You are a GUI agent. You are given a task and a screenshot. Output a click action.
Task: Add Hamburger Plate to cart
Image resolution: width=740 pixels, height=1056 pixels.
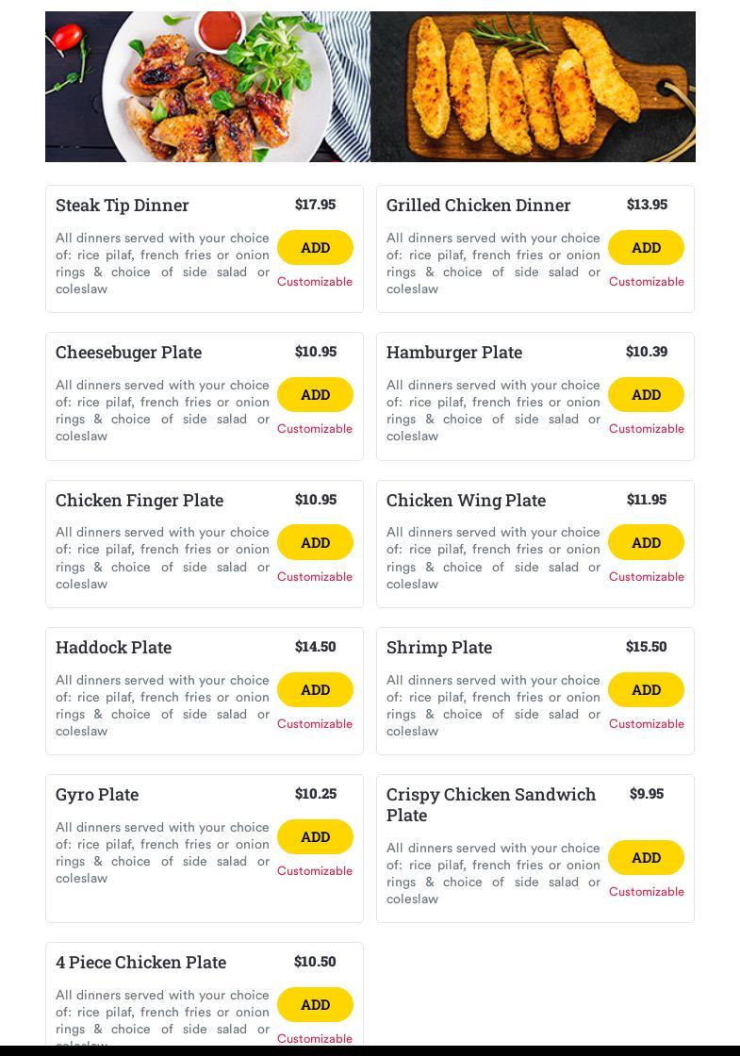click(x=646, y=395)
